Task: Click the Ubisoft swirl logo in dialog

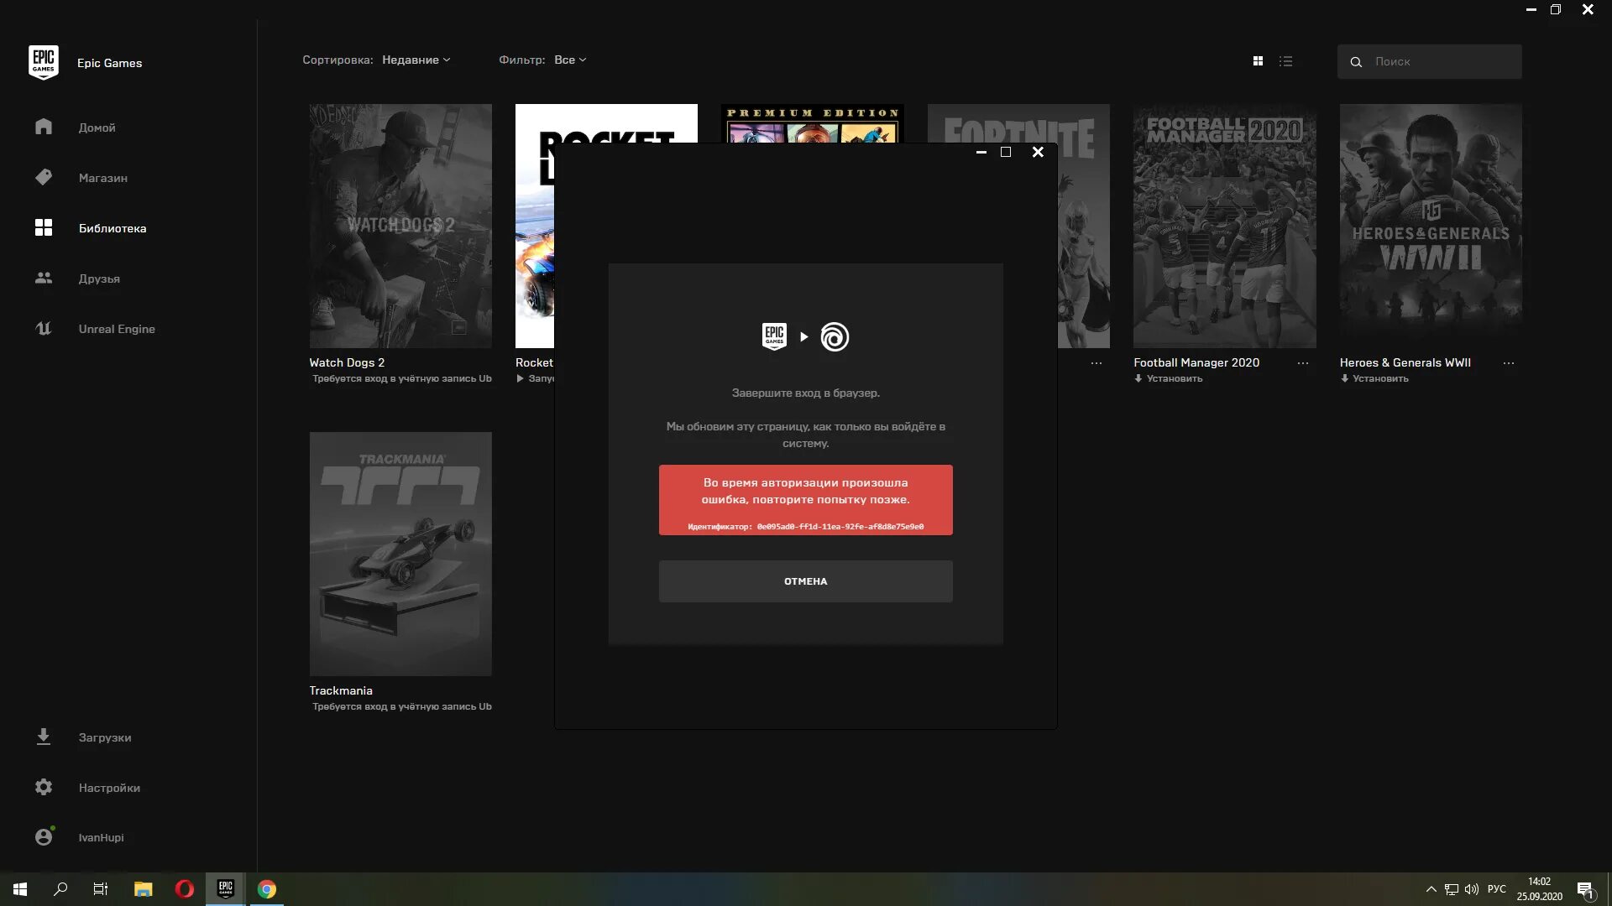Action: coord(835,337)
